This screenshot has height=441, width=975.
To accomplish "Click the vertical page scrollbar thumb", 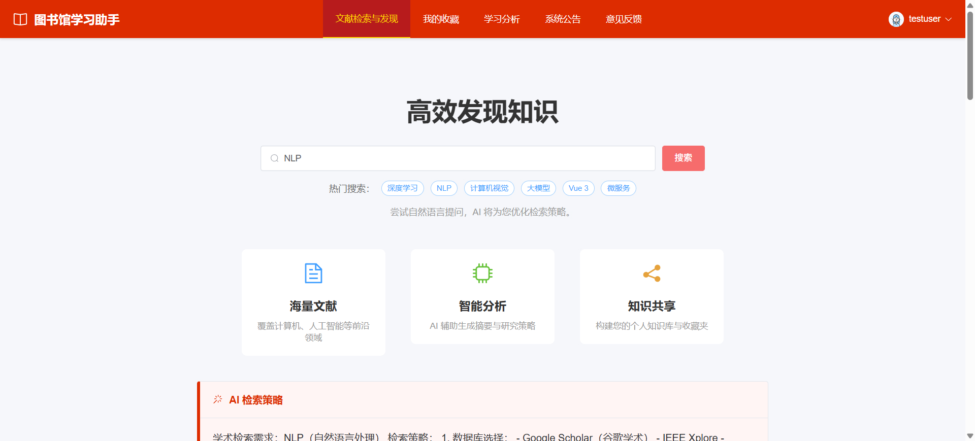I will tap(970, 55).
